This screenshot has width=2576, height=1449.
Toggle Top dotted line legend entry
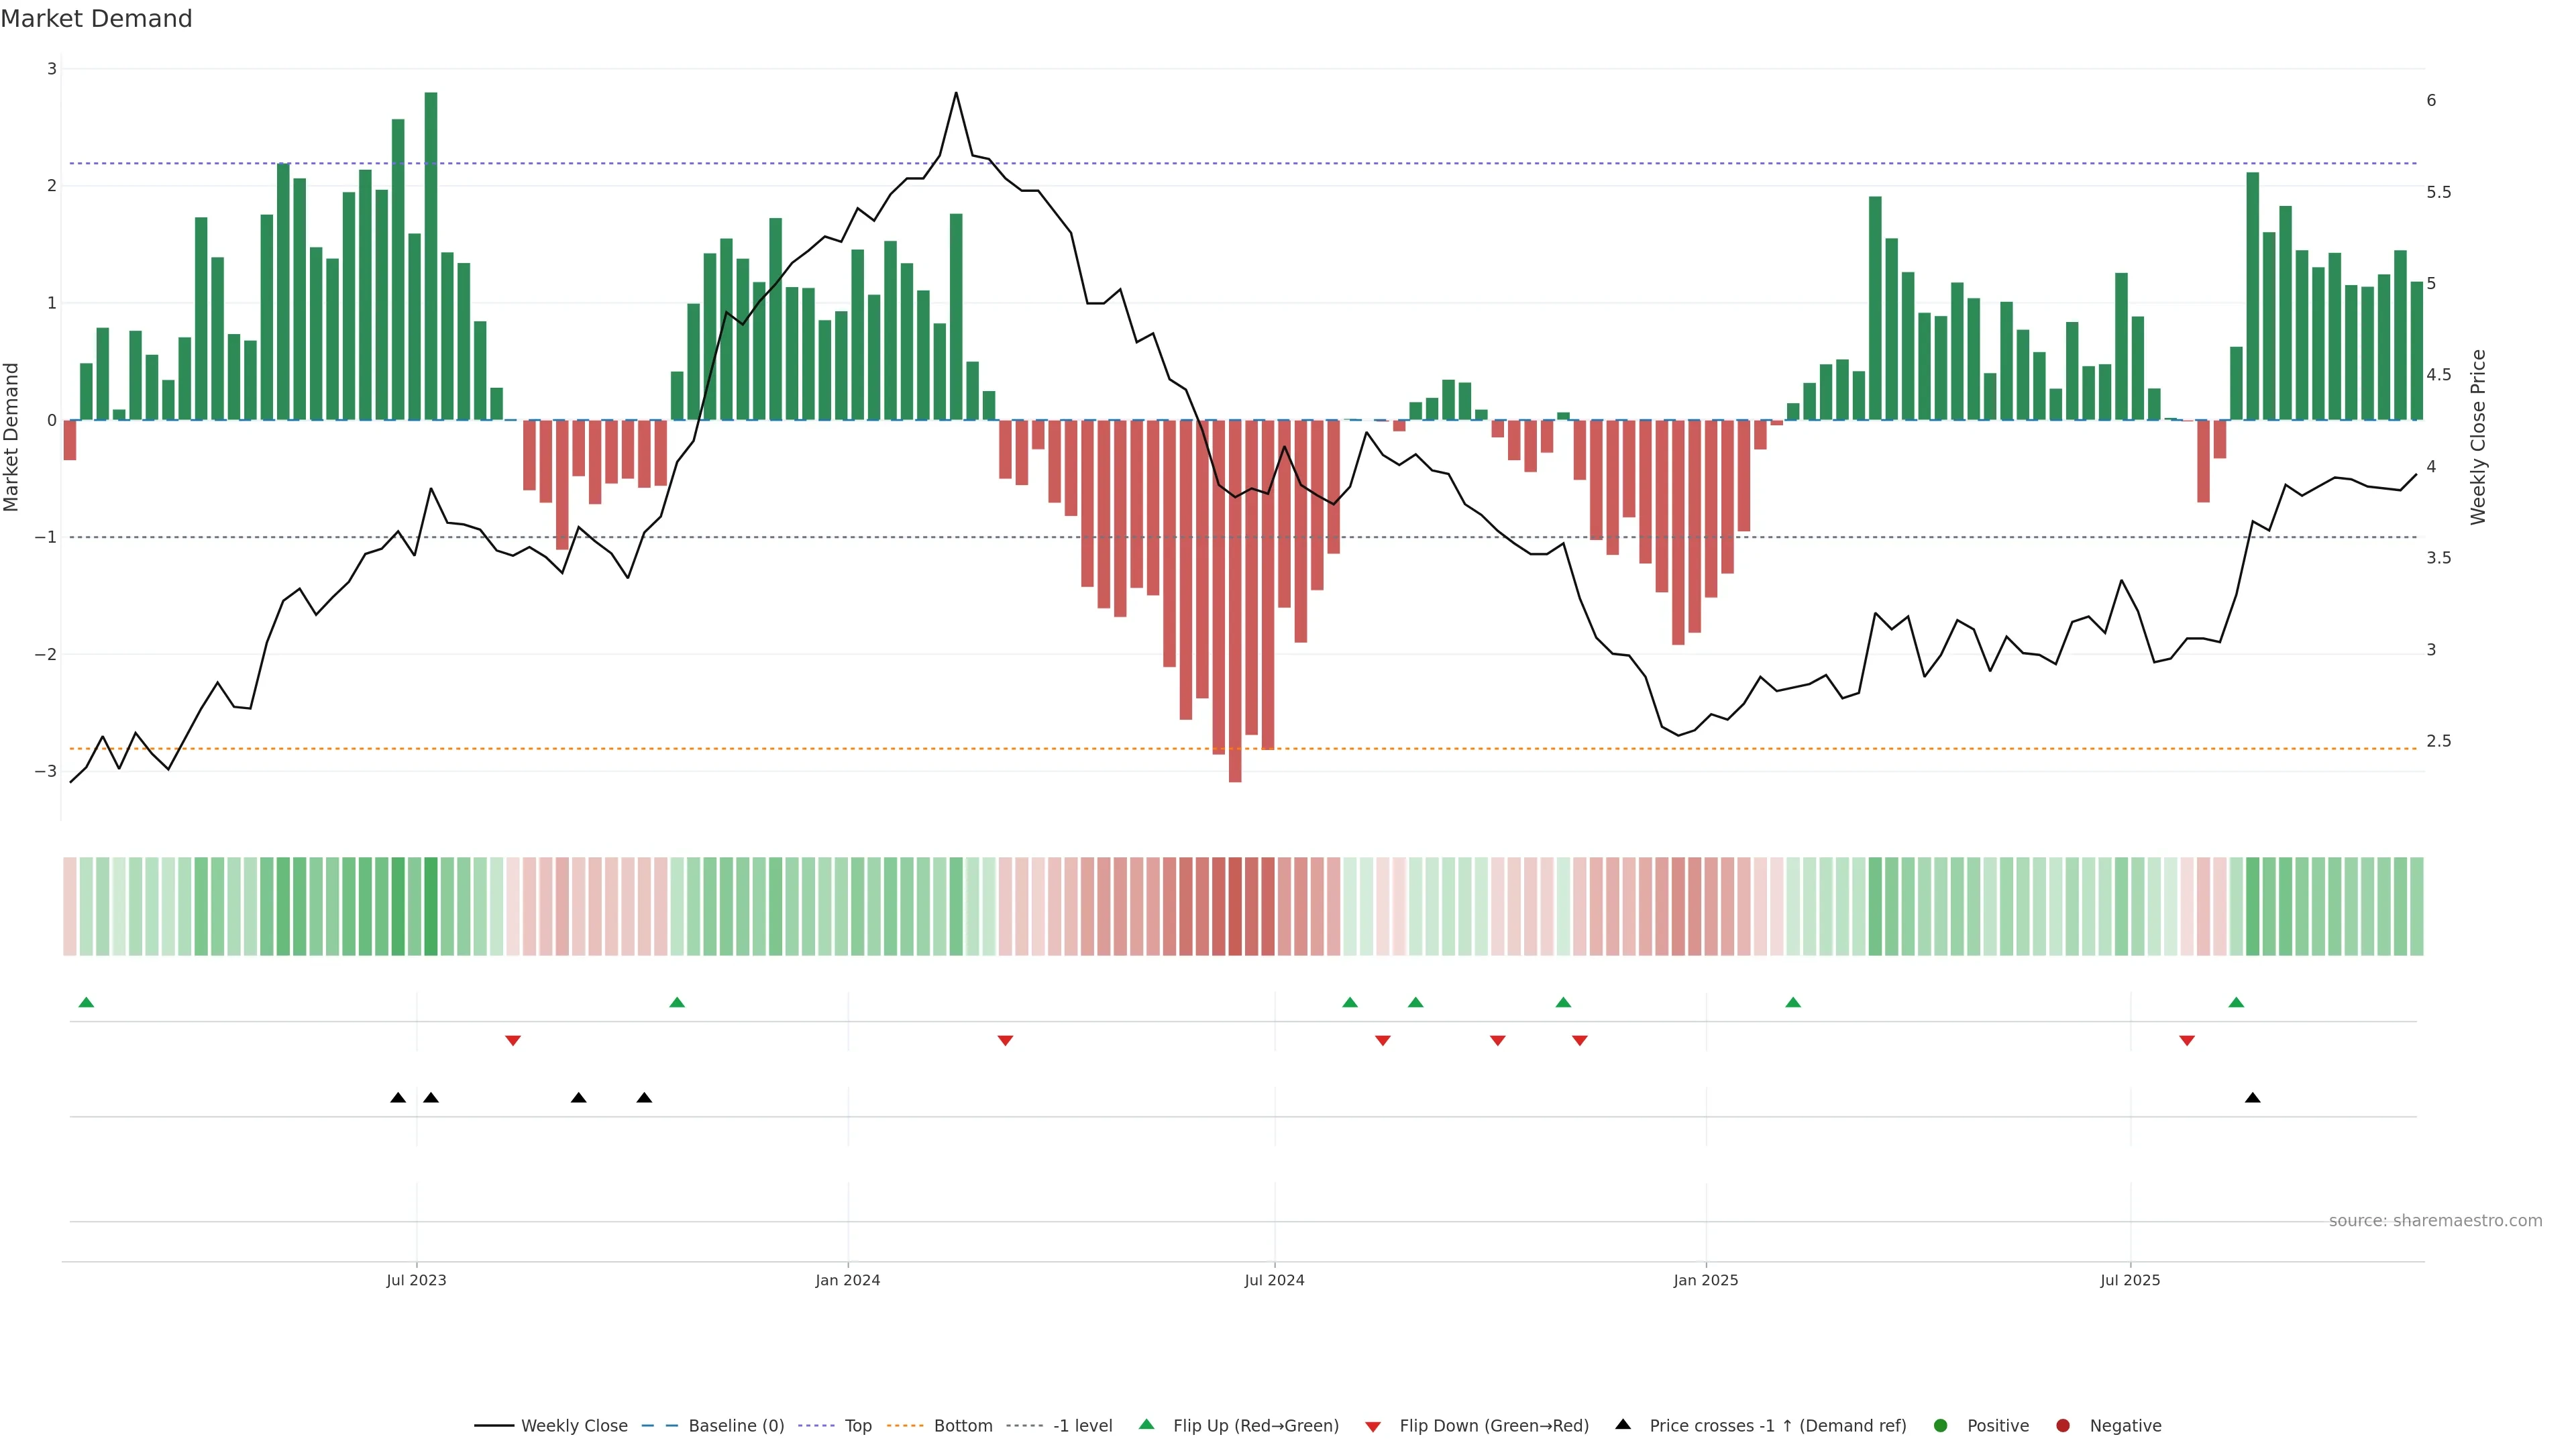[857, 1425]
